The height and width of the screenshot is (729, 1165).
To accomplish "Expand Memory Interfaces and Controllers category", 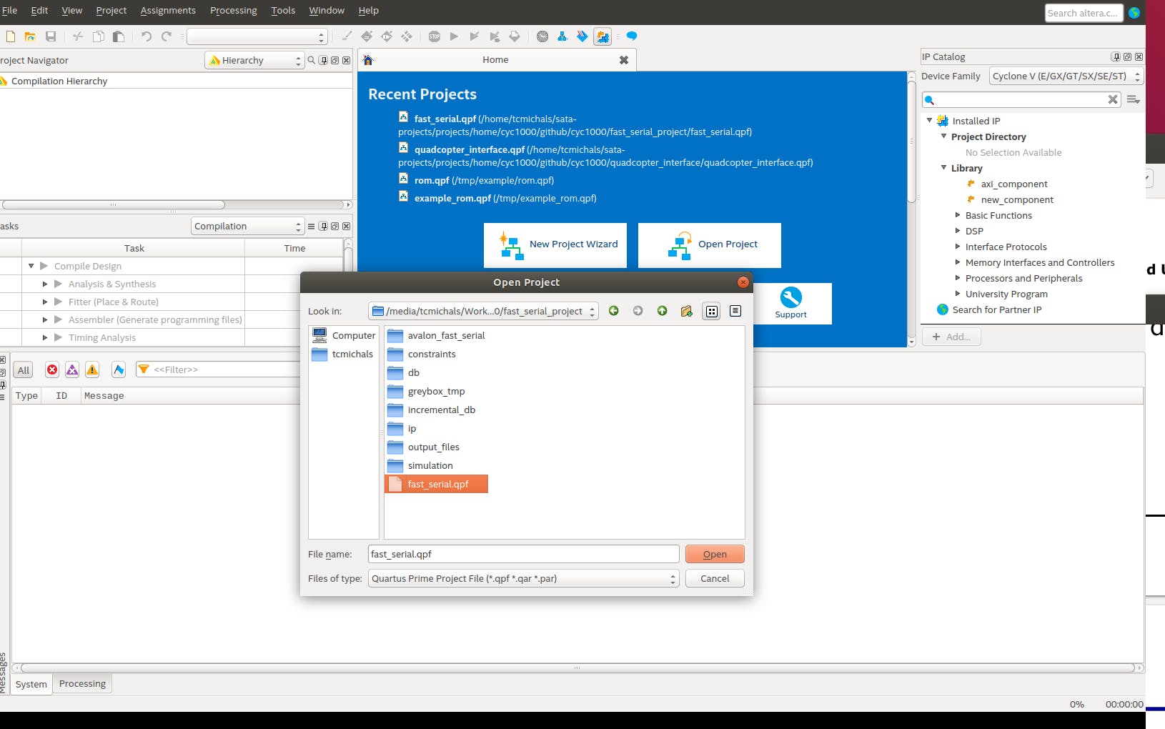I will click(958, 262).
